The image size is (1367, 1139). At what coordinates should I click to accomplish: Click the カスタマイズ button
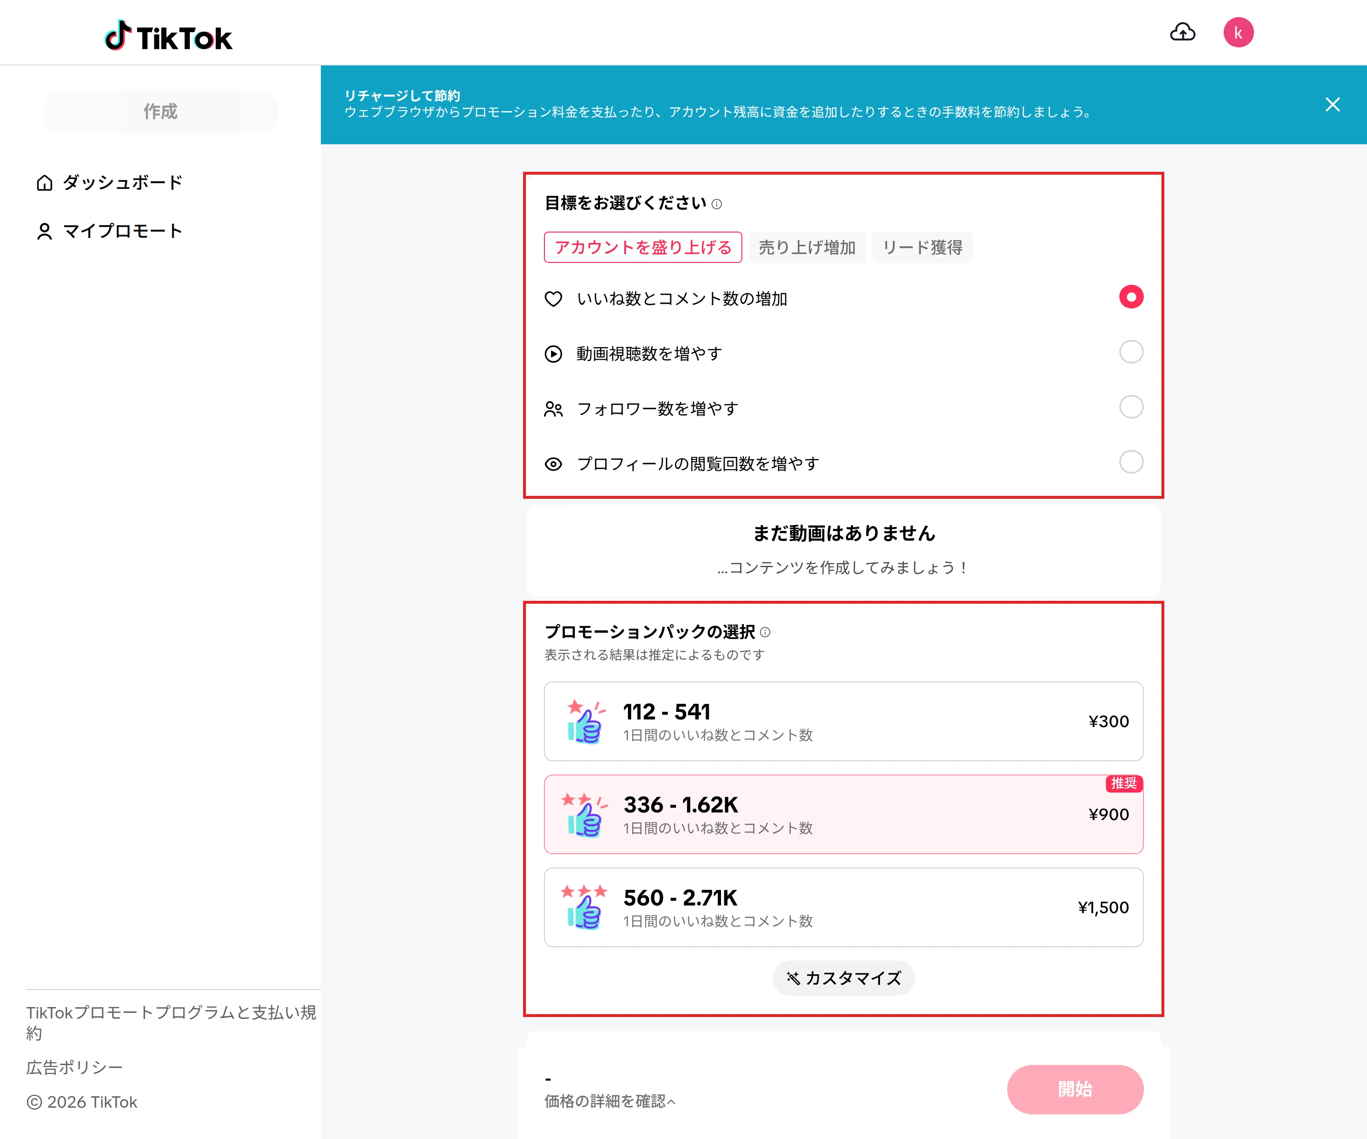pos(843,978)
